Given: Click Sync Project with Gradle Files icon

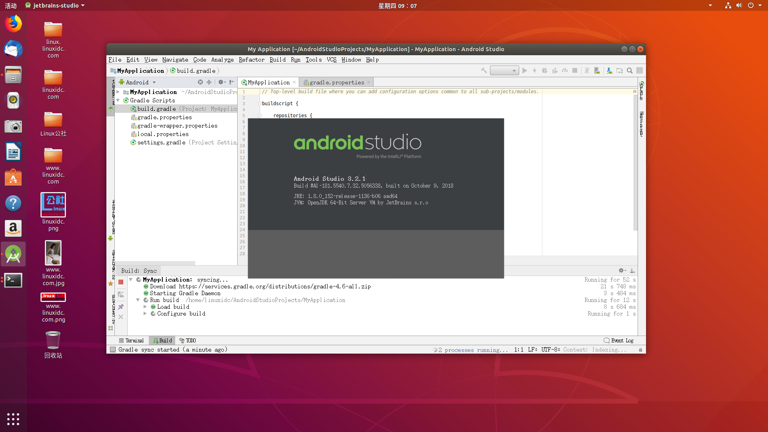Looking at the screenshot, I should [x=587, y=70].
